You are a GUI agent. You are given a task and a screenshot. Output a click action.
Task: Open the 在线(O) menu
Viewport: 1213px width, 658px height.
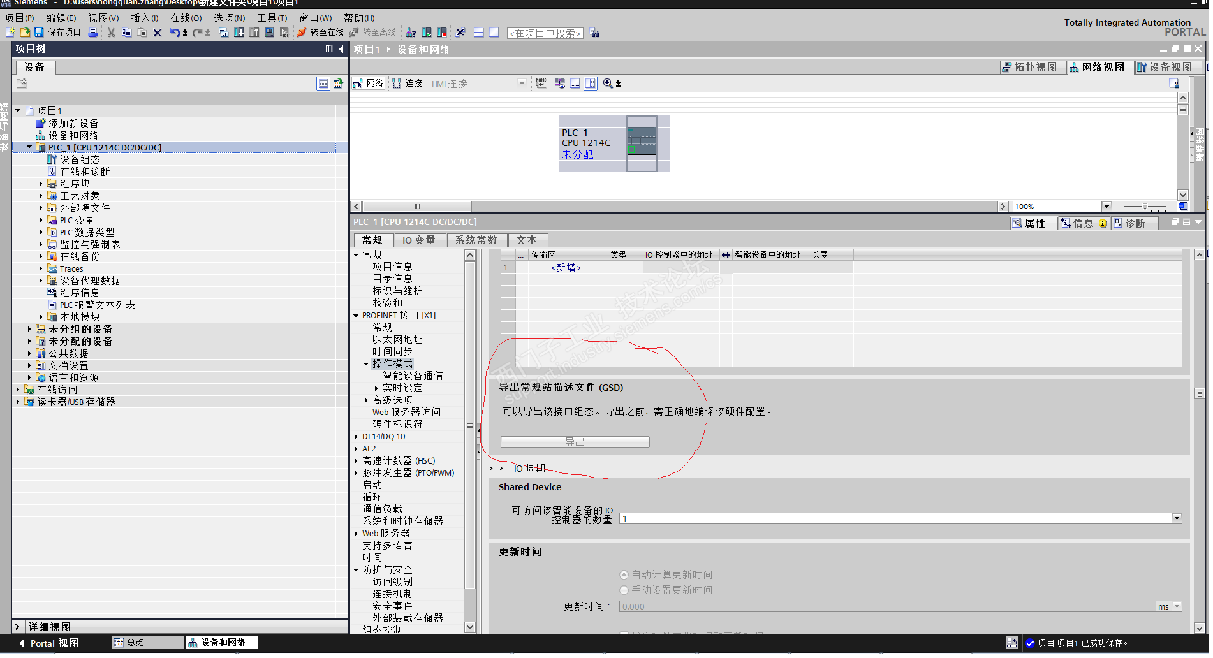pyautogui.click(x=186, y=18)
